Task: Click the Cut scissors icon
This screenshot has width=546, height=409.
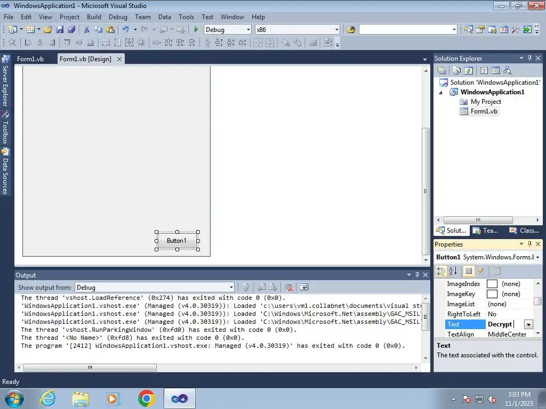Action: pos(87,30)
